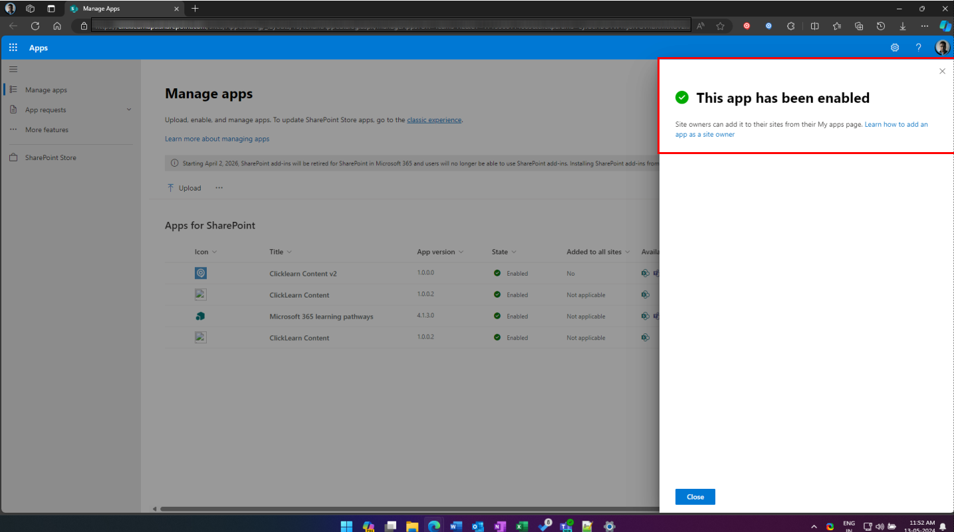Screen dimensions: 954x532
Task: Click the Read aloud icon in address bar
Action: 701,26
